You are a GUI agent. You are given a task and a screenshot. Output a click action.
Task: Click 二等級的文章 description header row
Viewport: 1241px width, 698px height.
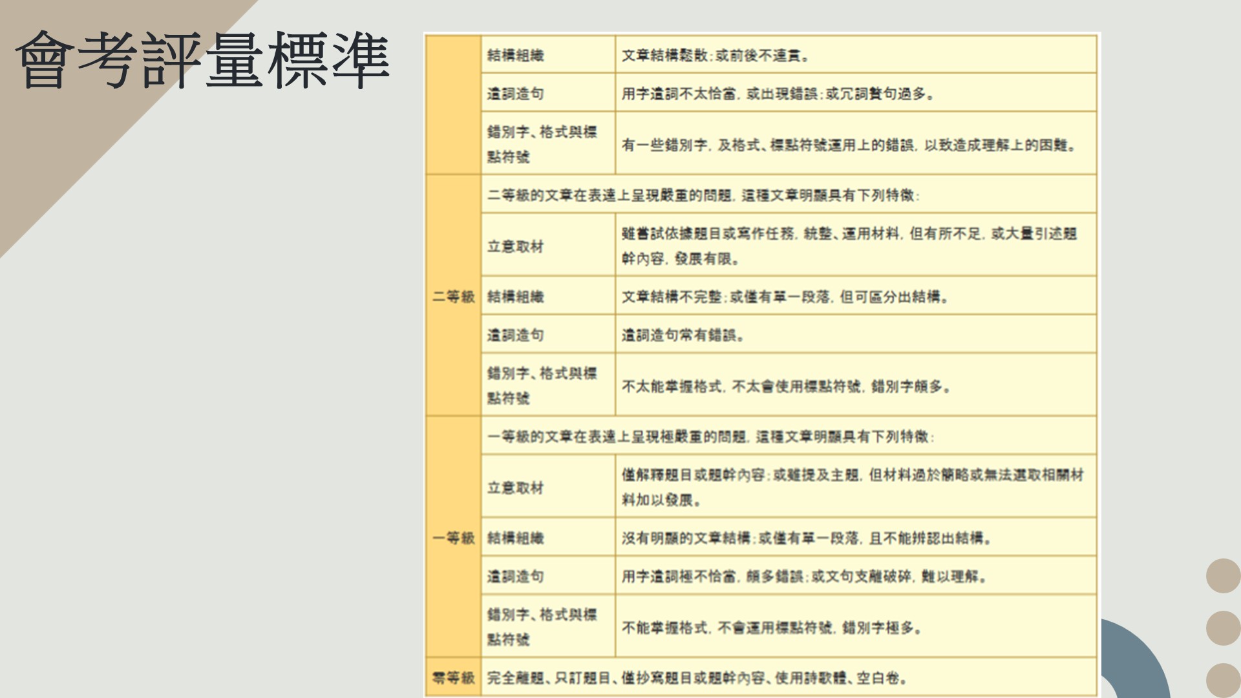pyautogui.click(x=703, y=195)
